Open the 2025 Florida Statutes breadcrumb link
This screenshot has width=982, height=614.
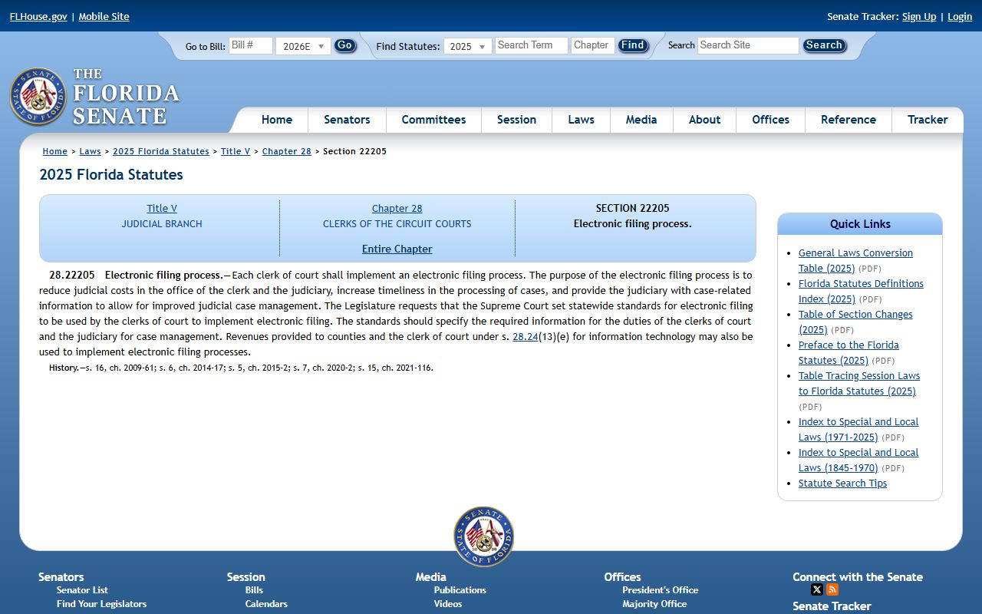click(x=161, y=151)
